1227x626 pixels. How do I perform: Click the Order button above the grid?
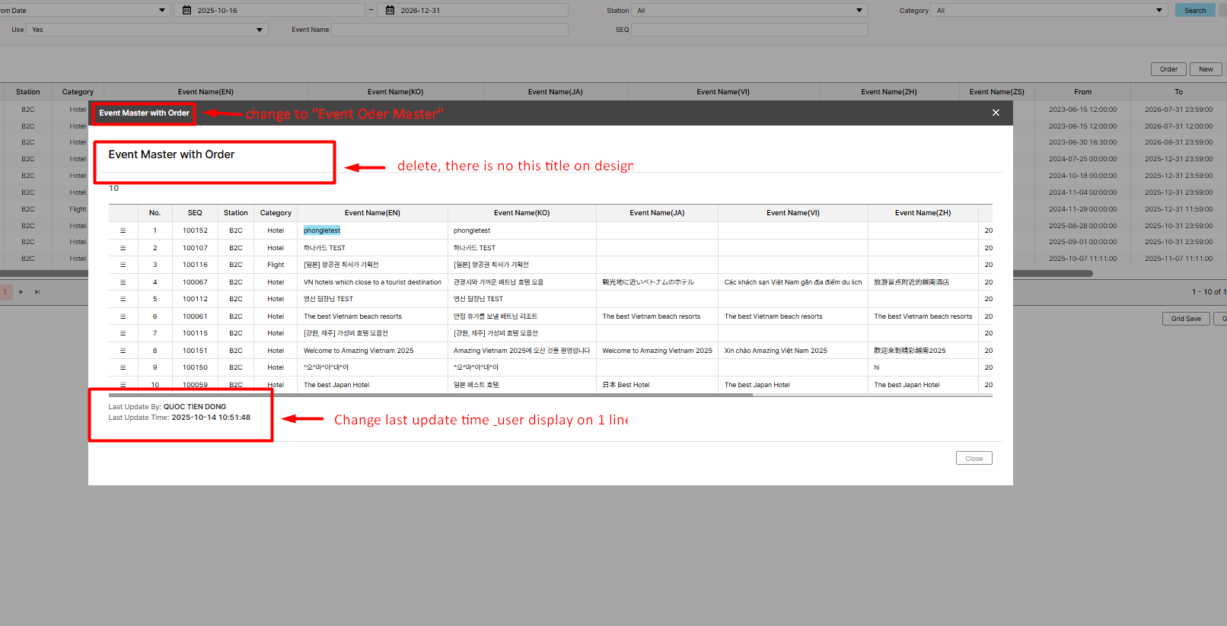[x=1168, y=69]
